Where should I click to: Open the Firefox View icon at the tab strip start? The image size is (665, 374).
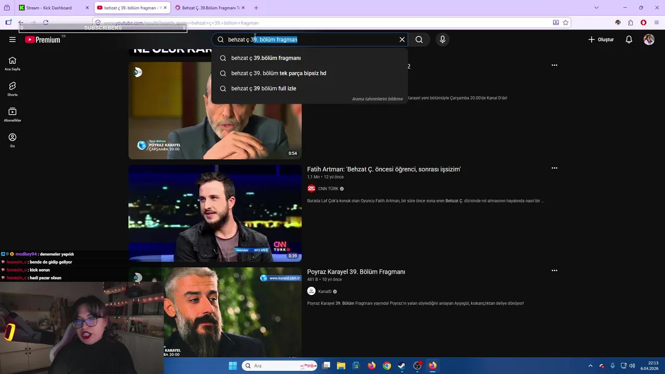(x=7, y=8)
